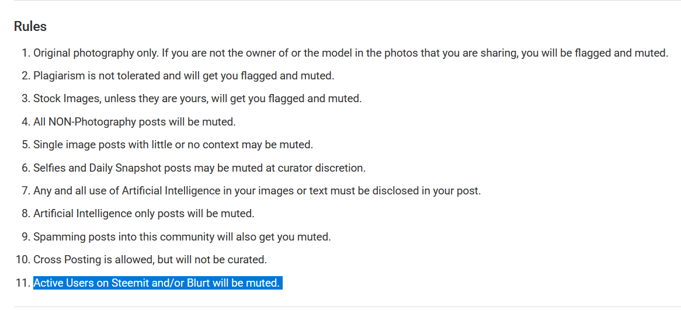The width and height of the screenshot is (681, 310).
Task: Click the "Stock Images" rule line
Action: pos(197,99)
